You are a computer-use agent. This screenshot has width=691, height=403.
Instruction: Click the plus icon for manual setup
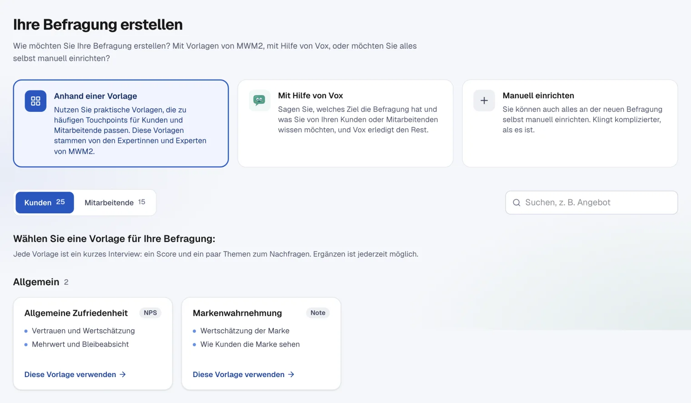484,101
